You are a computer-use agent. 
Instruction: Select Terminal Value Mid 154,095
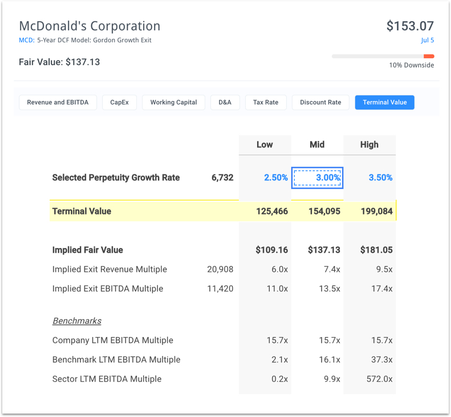(x=324, y=211)
